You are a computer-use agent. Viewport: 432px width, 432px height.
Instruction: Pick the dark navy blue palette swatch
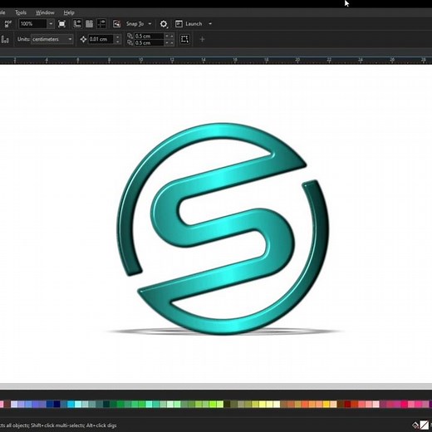coord(56,404)
